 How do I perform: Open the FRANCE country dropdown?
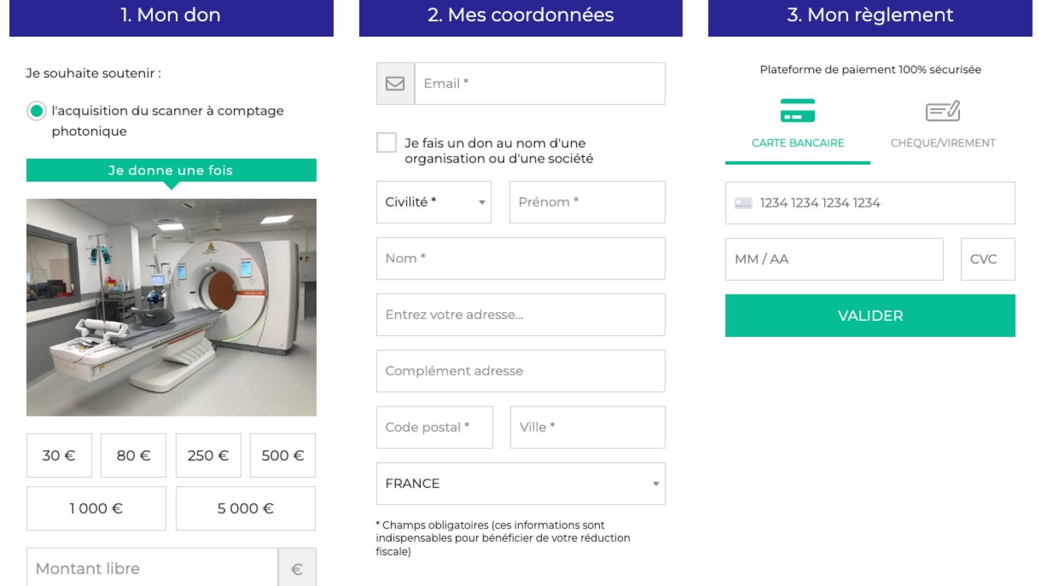click(x=520, y=483)
